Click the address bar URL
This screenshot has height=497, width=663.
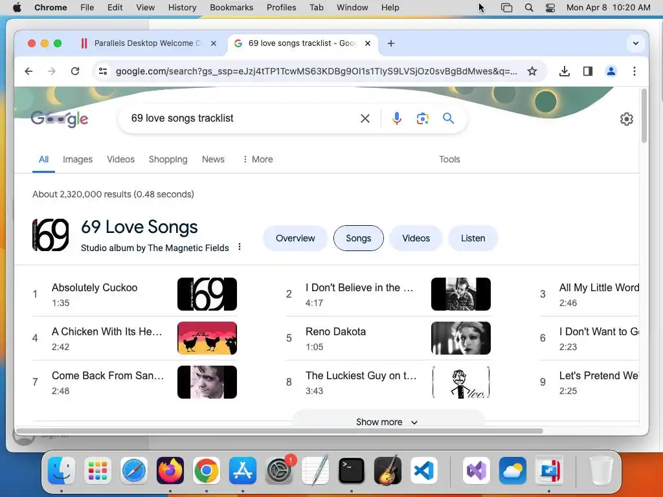(316, 71)
